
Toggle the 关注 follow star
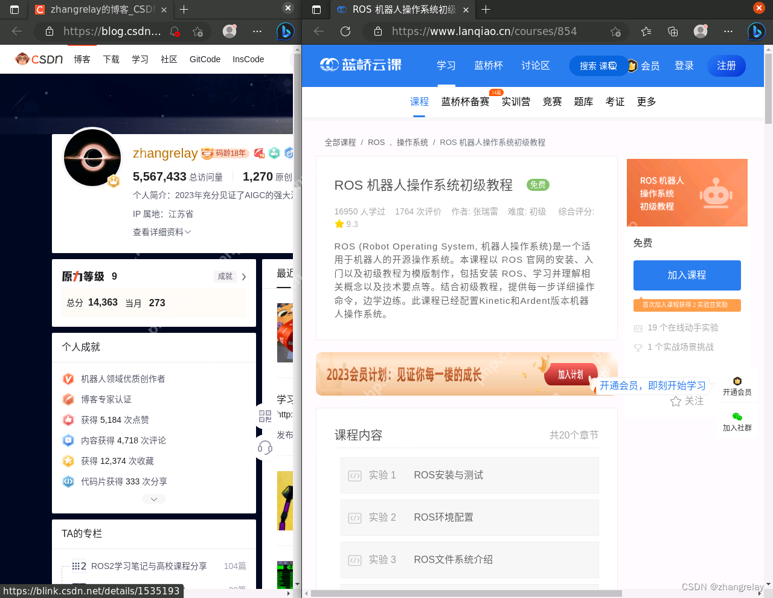pyautogui.click(x=675, y=400)
